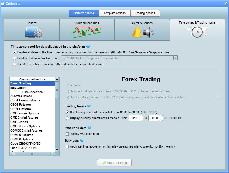The image size is (229, 173).
Task: Open the Alerts & Sounds tab label
Action: click(142, 23)
